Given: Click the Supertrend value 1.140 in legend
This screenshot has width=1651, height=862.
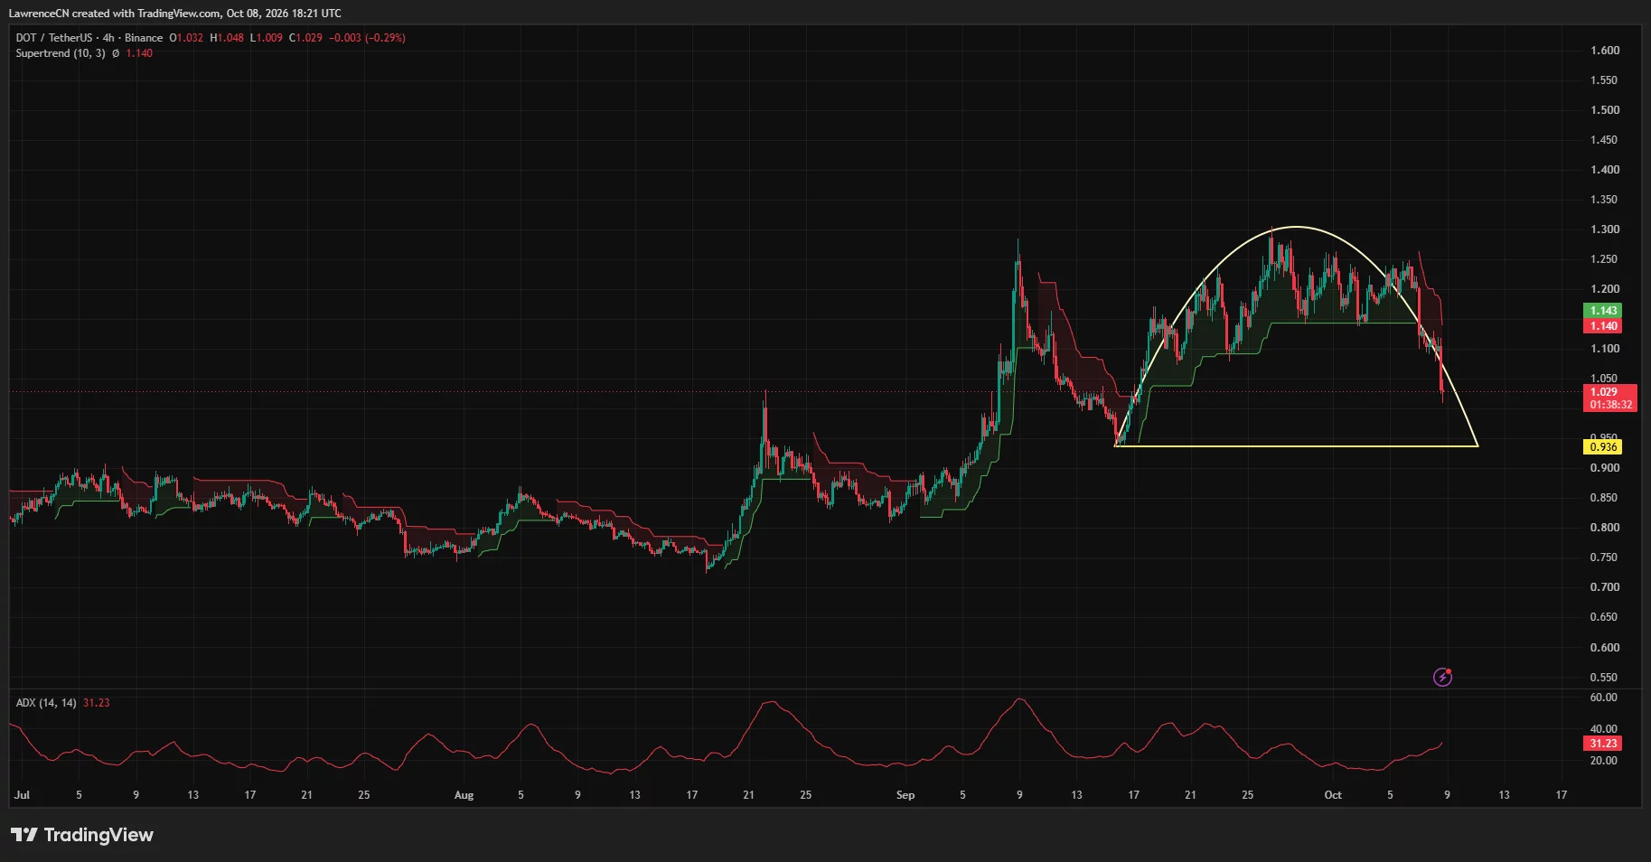Looking at the screenshot, I should click(x=139, y=53).
